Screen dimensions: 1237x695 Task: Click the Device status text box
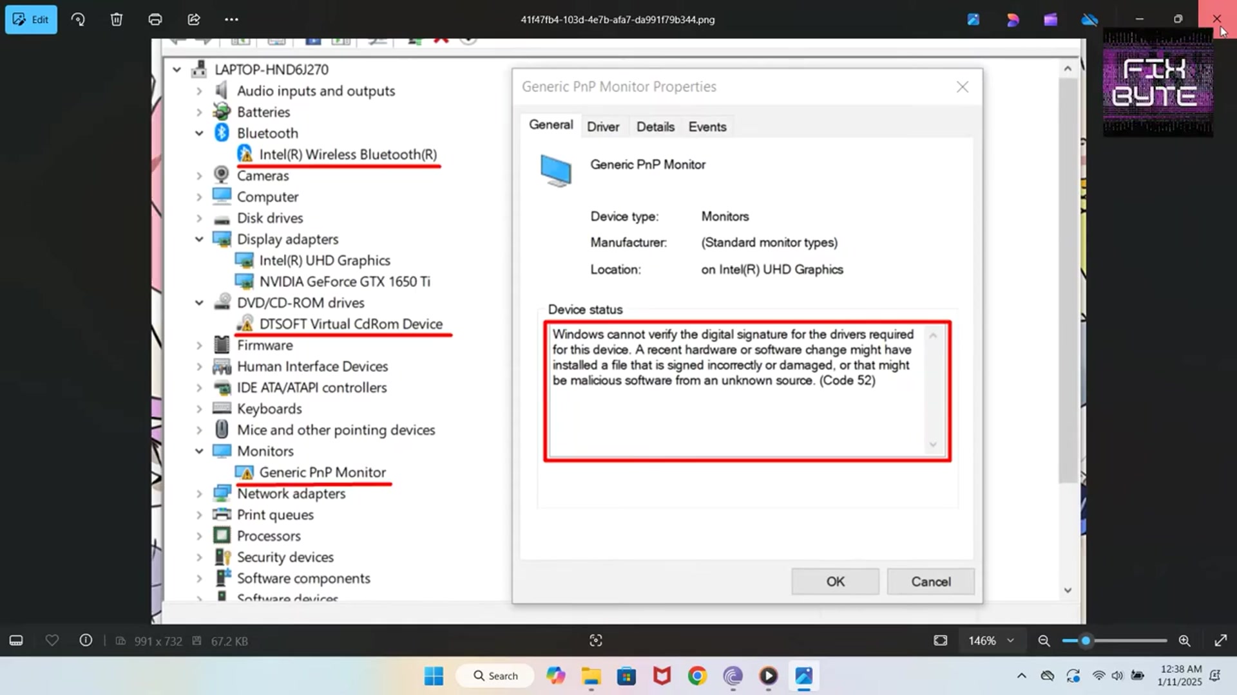747,391
